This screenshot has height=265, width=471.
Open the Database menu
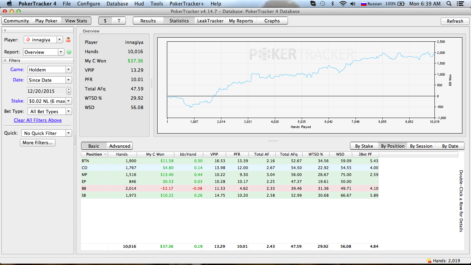tap(117, 4)
